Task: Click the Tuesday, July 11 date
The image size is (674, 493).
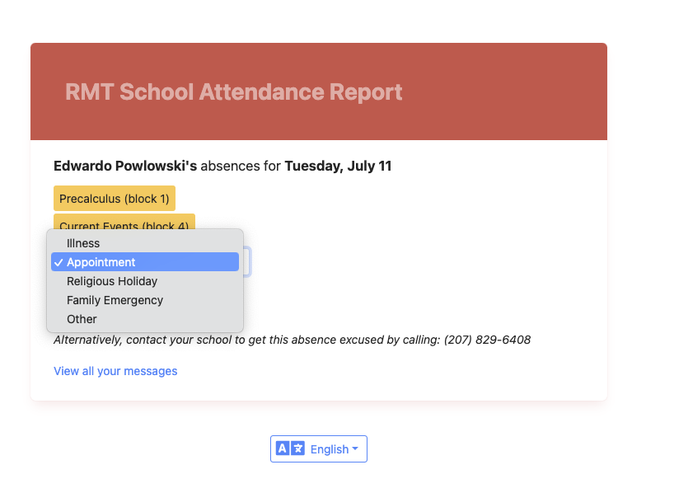Action: (339, 166)
